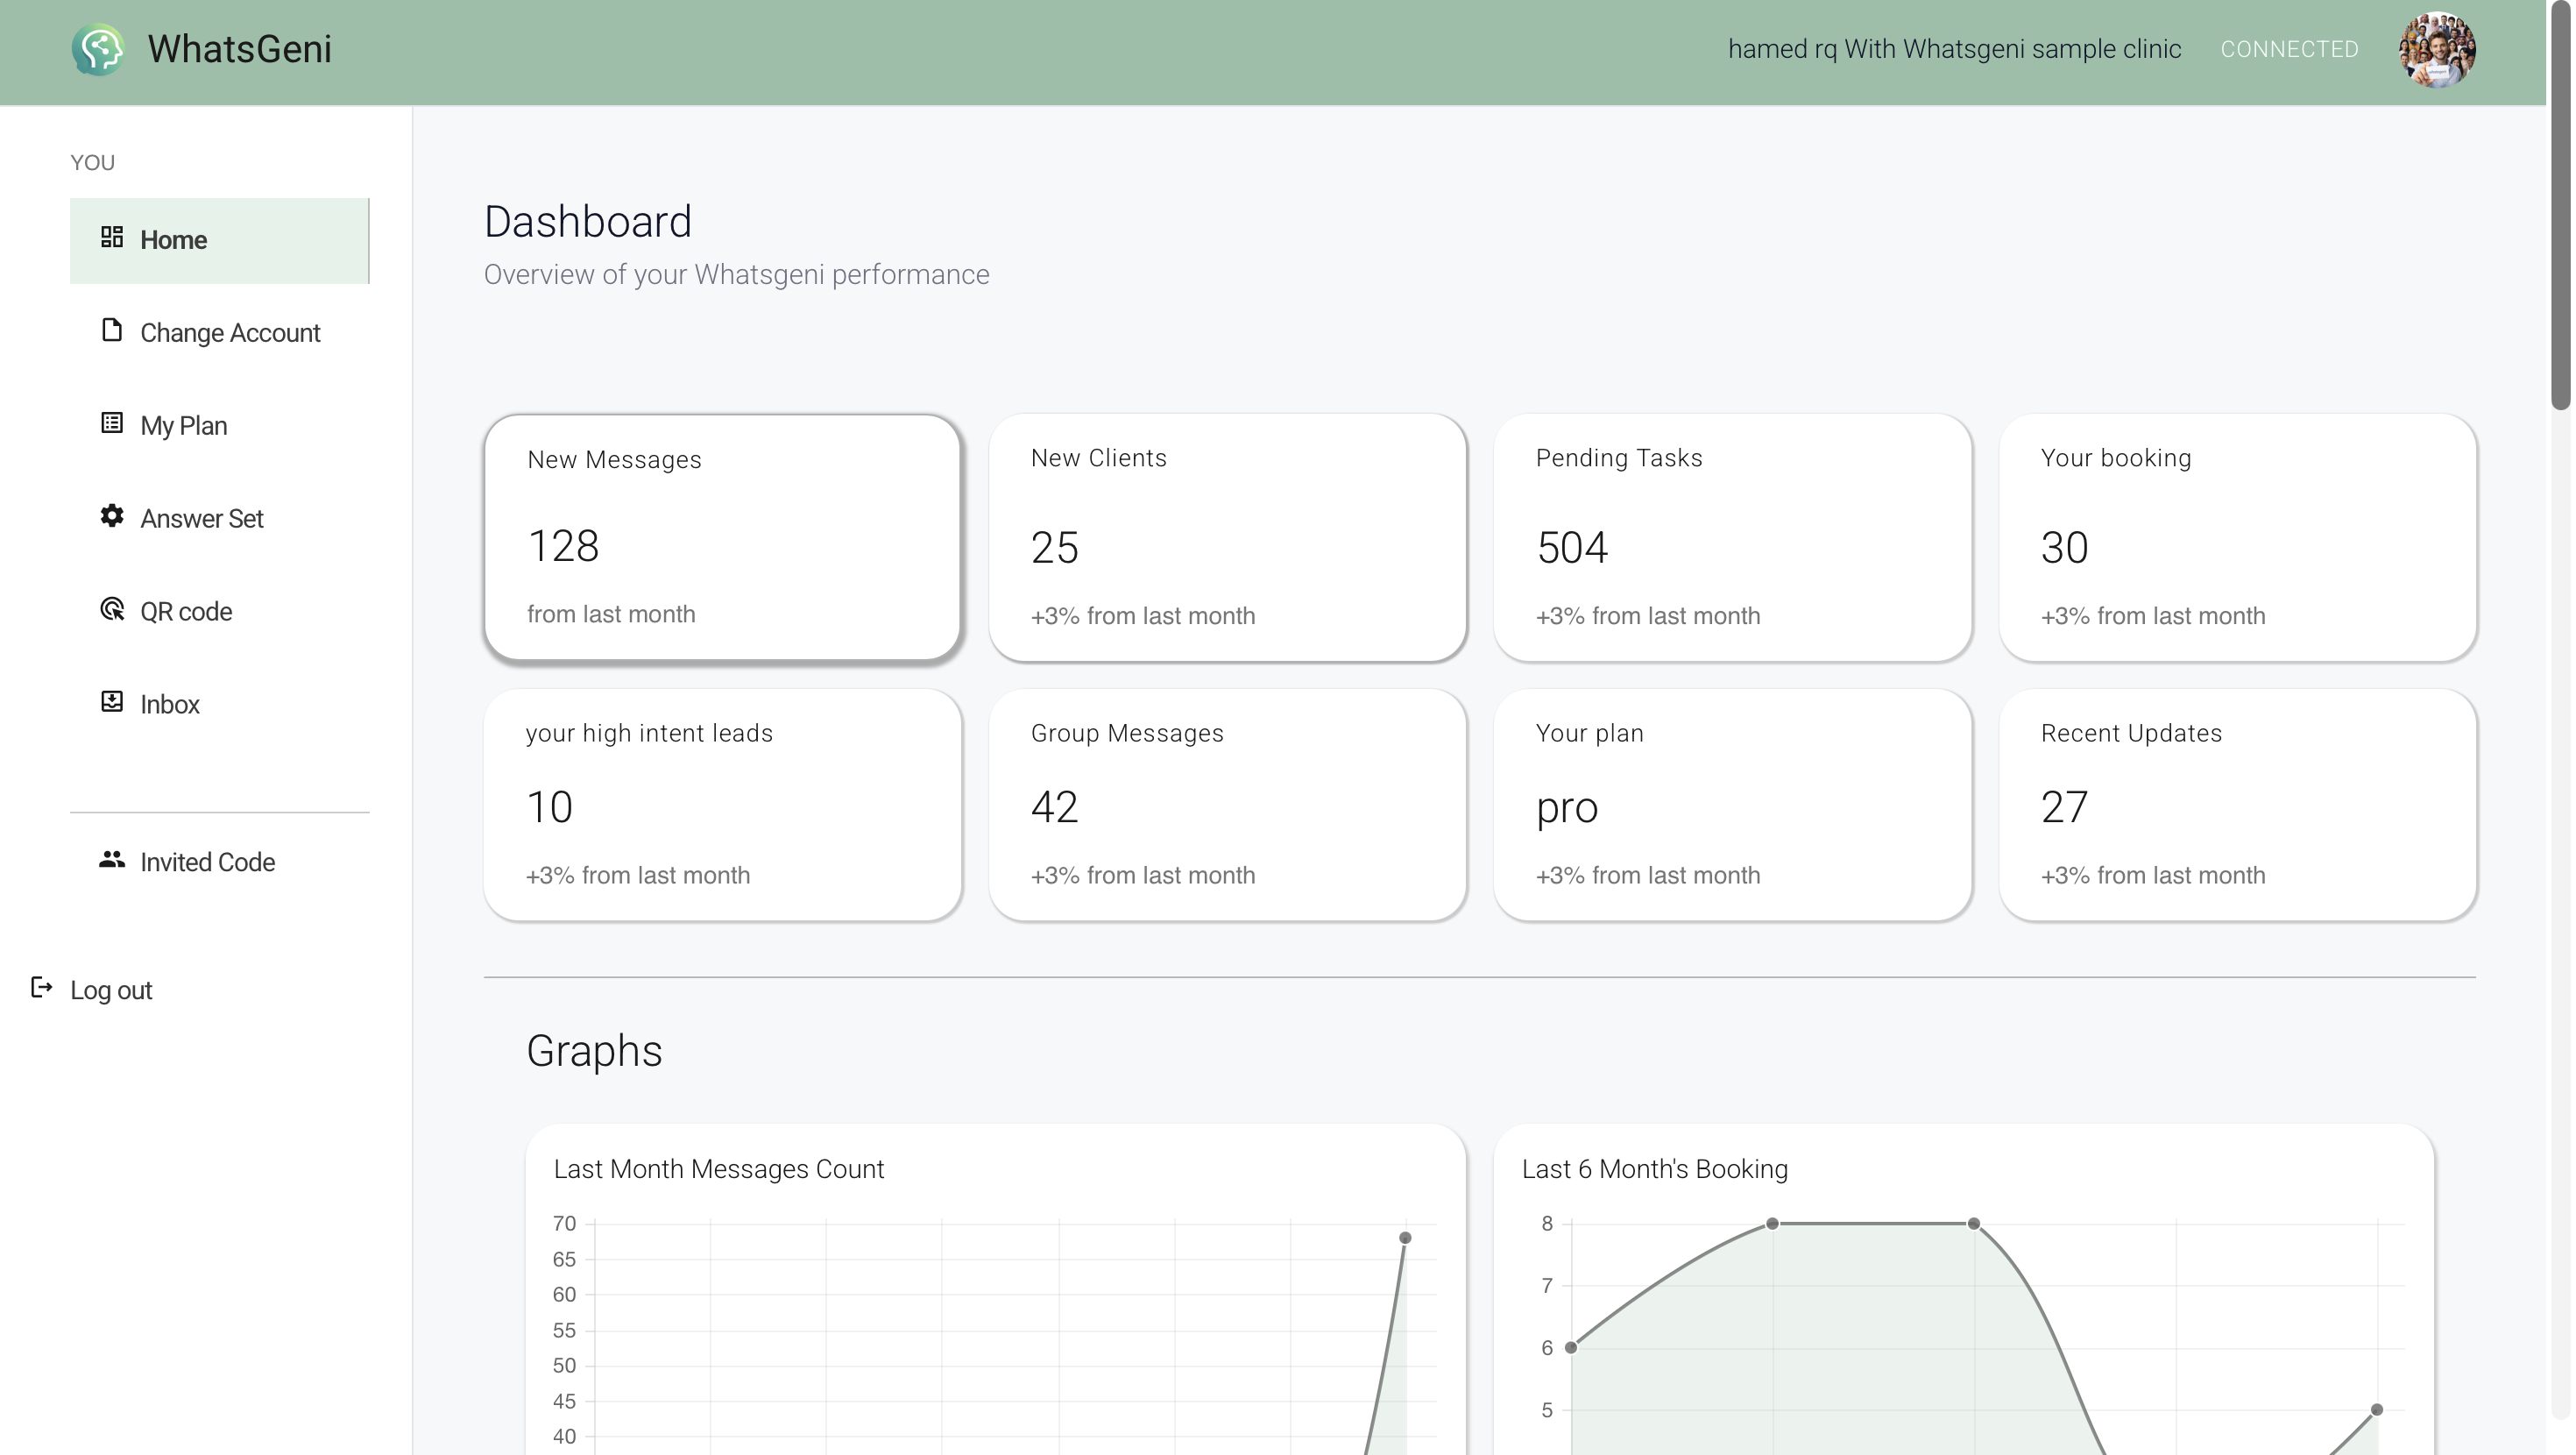Click the value '504' in Pending Tasks
The width and height of the screenshot is (2576, 1455).
[1572, 547]
